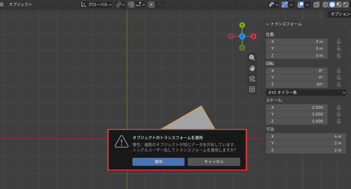Click the pan view hand icon
The width and height of the screenshot is (351, 189).
(x=252, y=68)
